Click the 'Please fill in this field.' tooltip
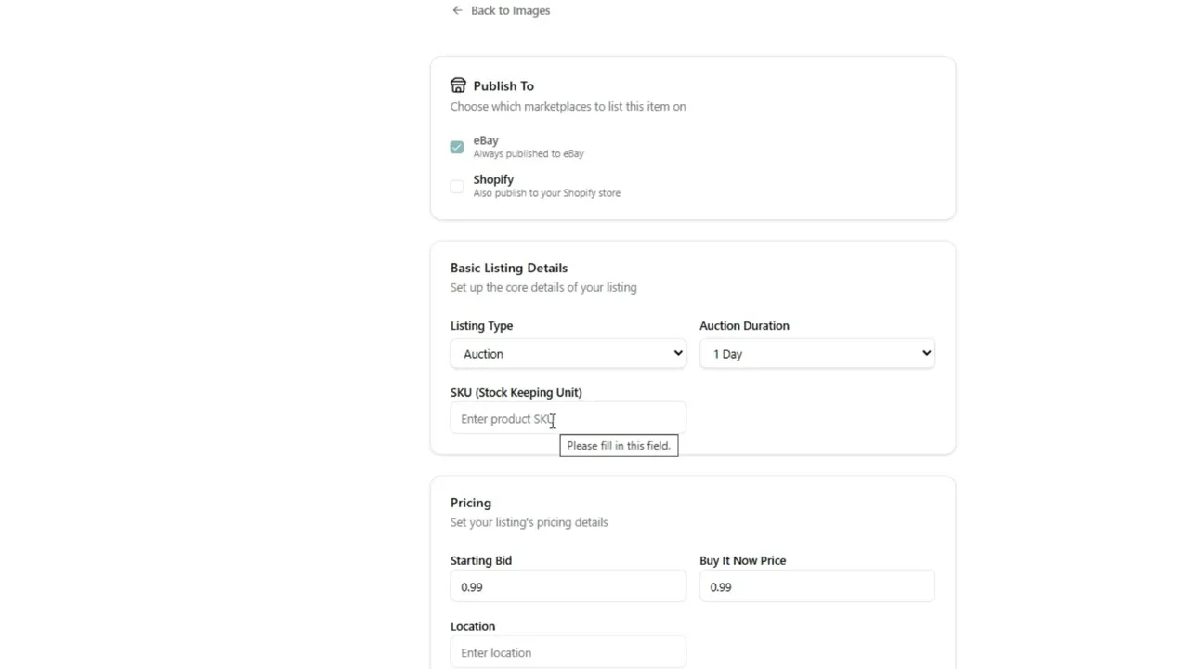The width and height of the screenshot is (1189, 669). [x=619, y=446]
